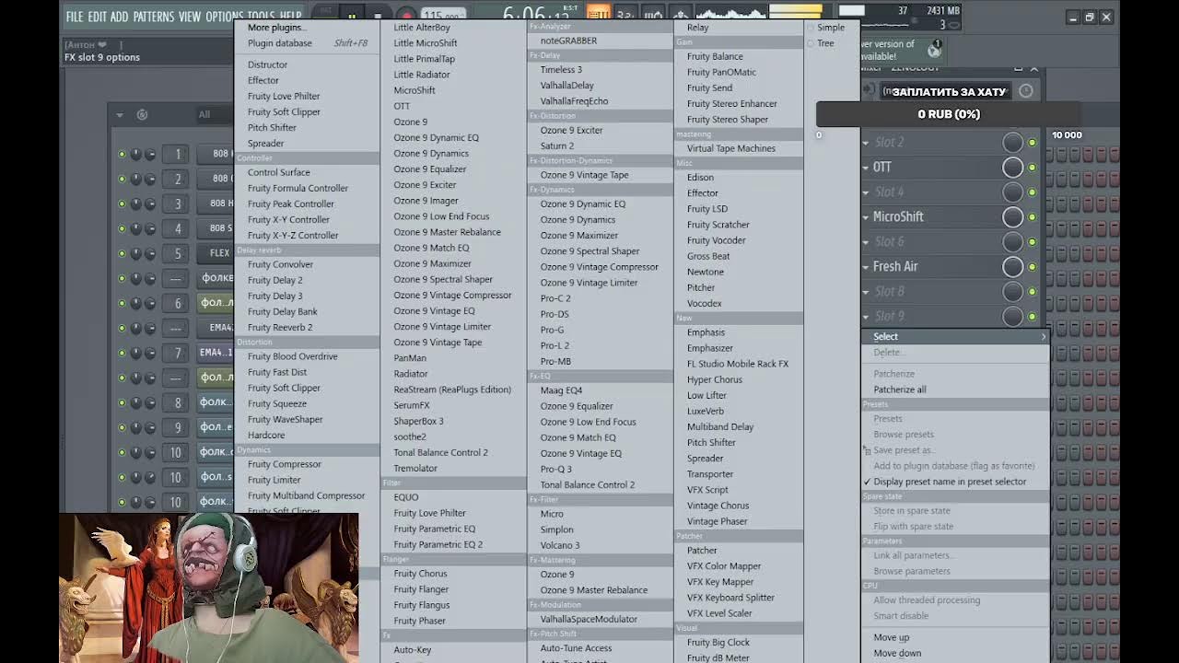Image resolution: width=1179 pixels, height=663 pixels.
Task: Open the Fresh Air slot menu arrow
Action: (x=866, y=267)
